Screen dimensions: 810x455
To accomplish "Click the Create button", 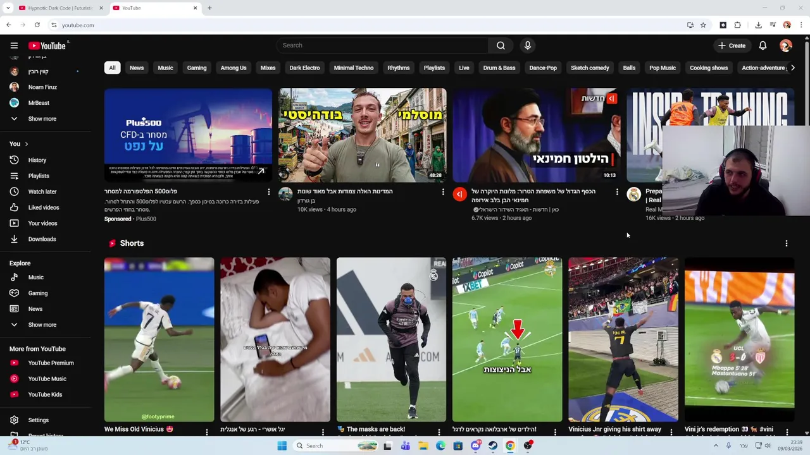I will (x=732, y=45).
